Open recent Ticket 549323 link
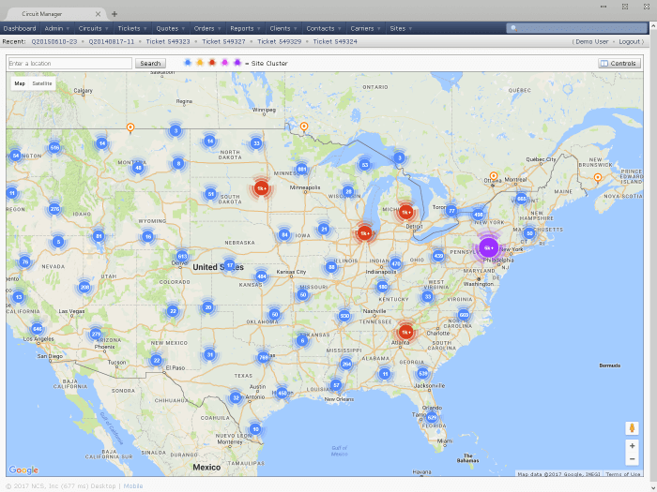 click(171, 42)
